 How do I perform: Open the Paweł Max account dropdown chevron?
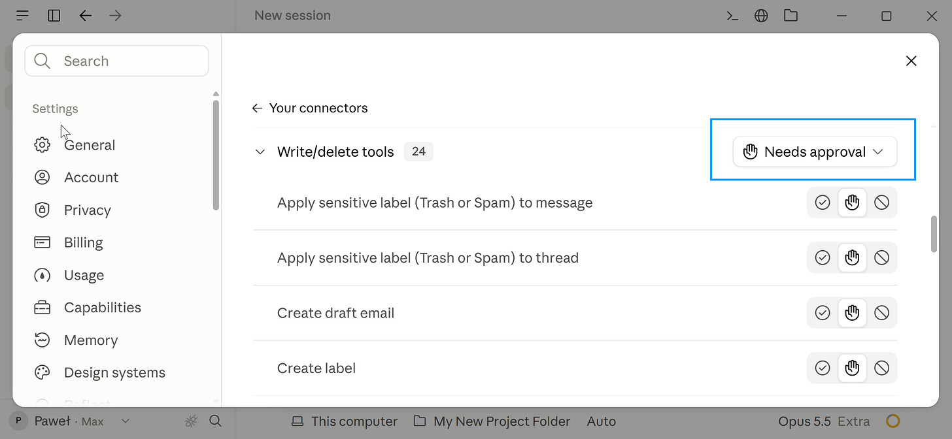coord(126,421)
